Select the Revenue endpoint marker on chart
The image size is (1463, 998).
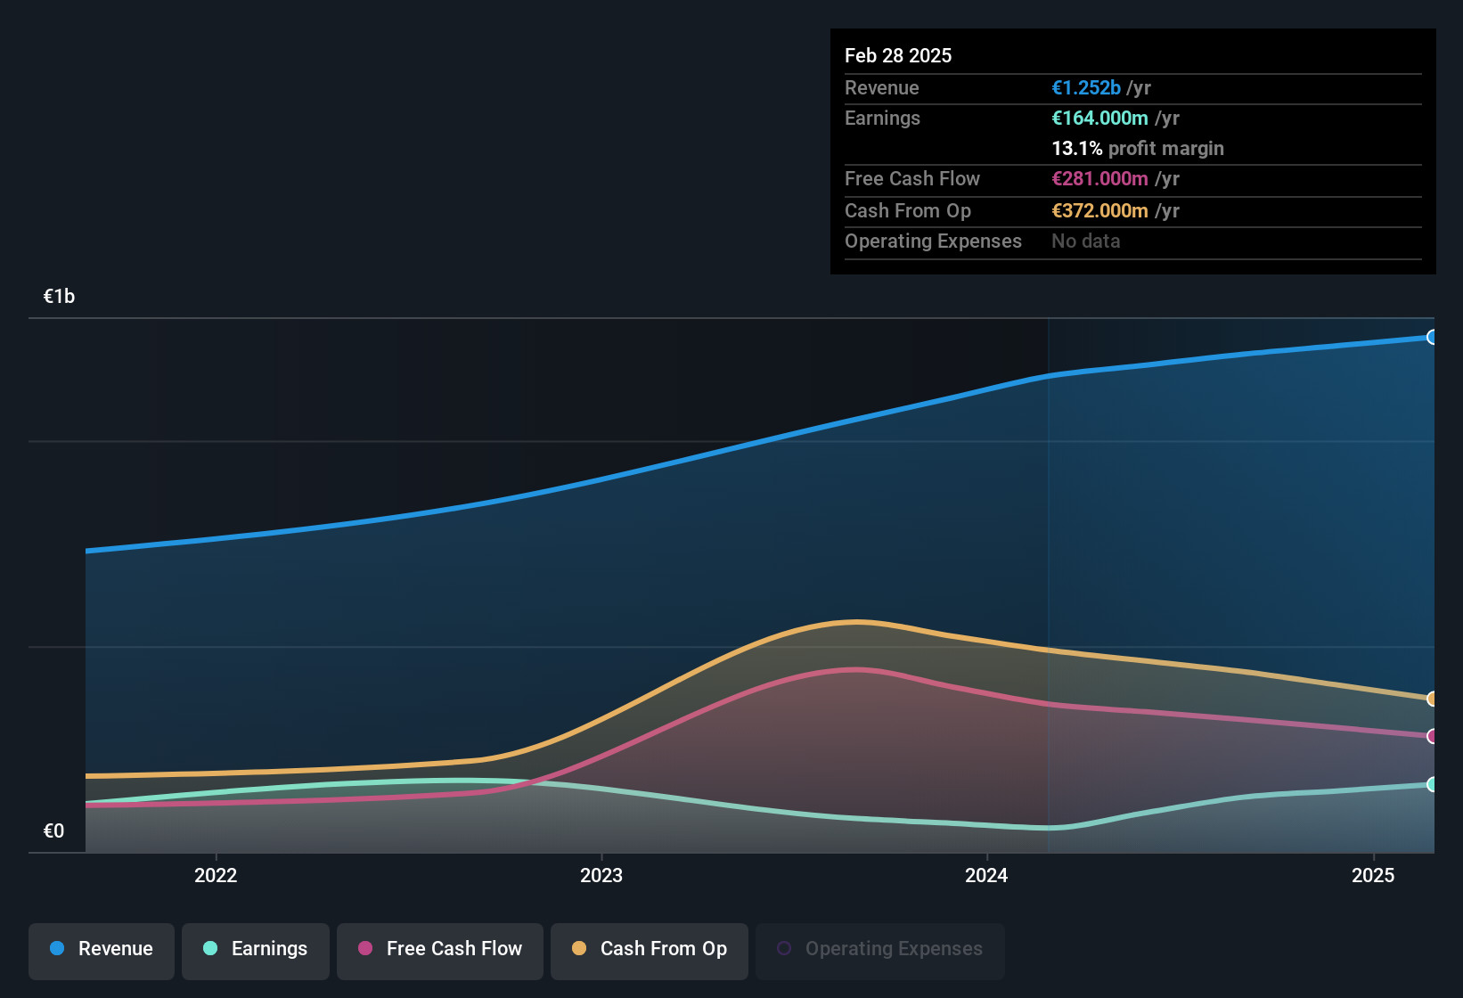tap(1432, 338)
